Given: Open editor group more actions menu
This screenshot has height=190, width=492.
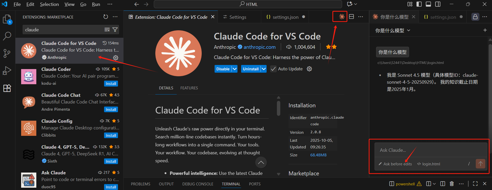Looking at the screenshot, I should [x=361, y=17].
